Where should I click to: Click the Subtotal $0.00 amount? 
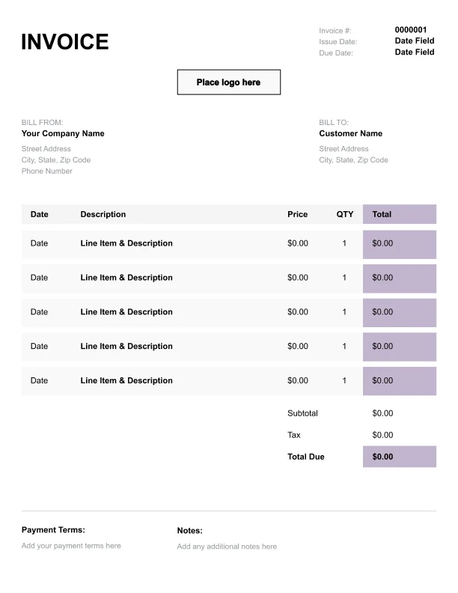coord(382,413)
